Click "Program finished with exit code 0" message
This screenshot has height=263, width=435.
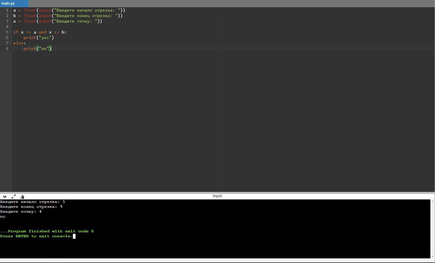[x=47, y=231]
